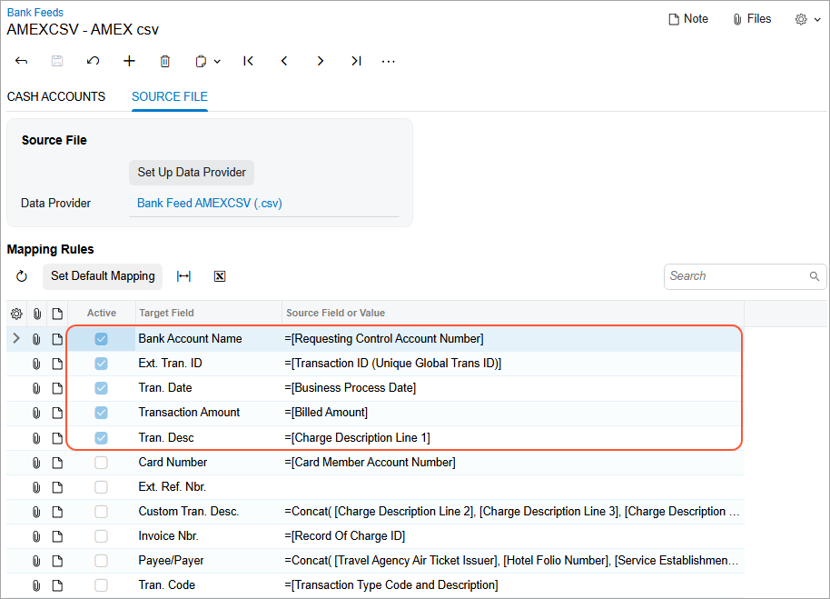Uncheck Active for Tran. Date
The width and height of the screenshot is (830, 599).
pyautogui.click(x=101, y=388)
